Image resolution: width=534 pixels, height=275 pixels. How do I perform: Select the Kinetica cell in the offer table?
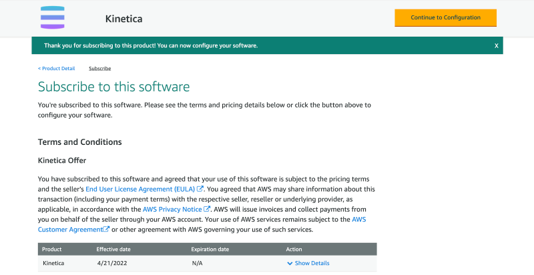pos(53,263)
